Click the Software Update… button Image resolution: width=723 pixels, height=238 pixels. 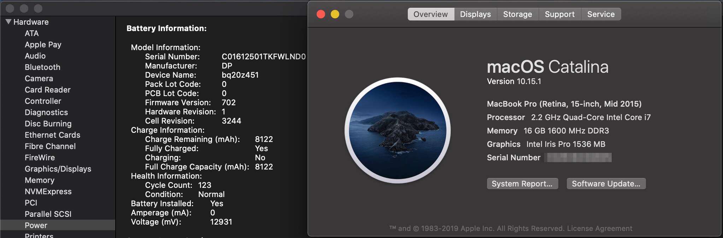tap(606, 184)
